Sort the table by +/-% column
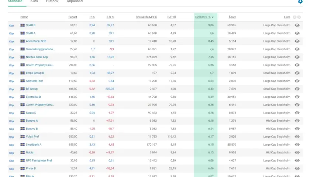310x177 pixels. (x=92, y=17)
